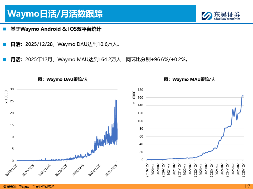Click the square bullet beside 月活

[4, 59]
